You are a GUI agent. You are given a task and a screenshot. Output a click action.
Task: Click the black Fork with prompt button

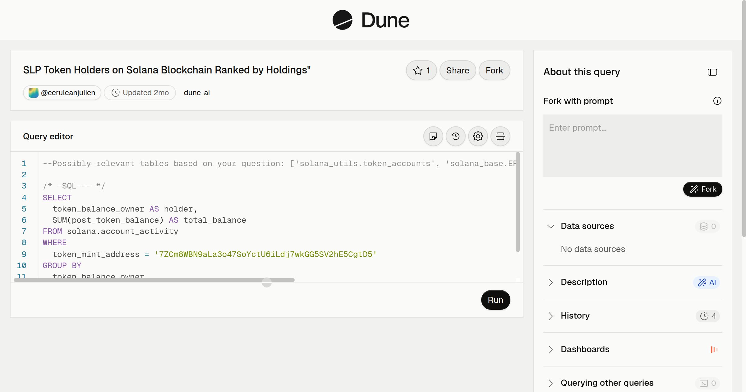pyautogui.click(x=702, y=189)
